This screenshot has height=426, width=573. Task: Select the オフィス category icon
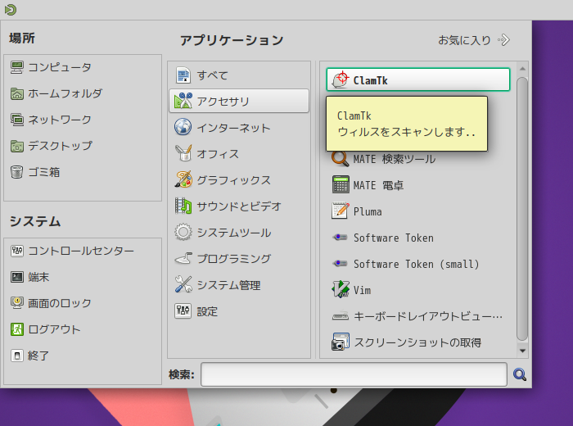click(183, 153)
